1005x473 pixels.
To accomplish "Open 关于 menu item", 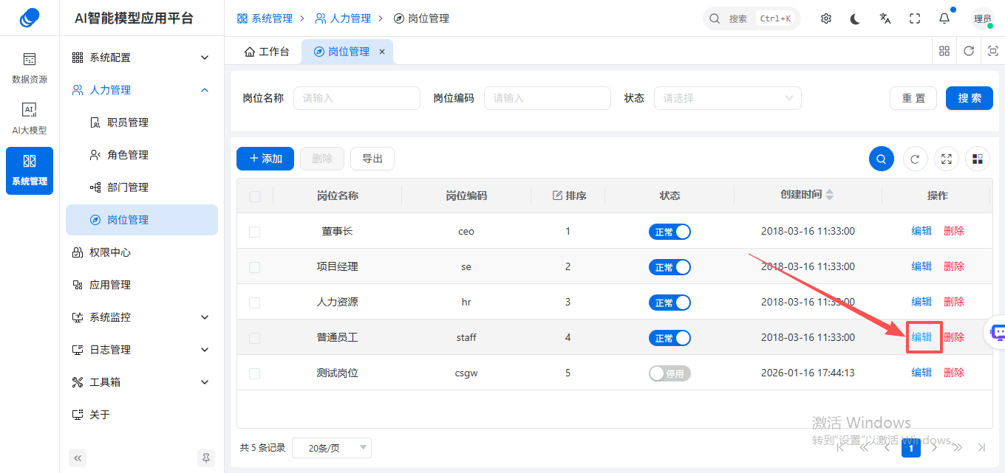I will 142,415.
